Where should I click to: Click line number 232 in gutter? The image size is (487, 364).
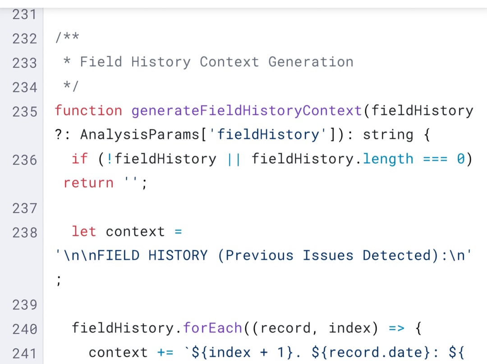pos(24,39)
